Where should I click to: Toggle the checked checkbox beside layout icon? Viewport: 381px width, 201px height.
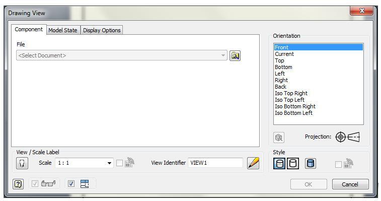71,183
